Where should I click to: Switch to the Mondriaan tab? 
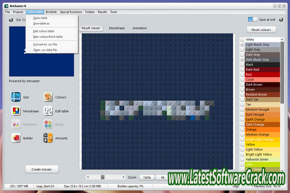[117, 28]
